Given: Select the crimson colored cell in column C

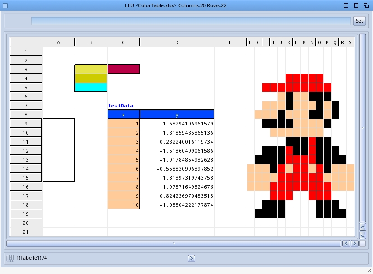Looking at the screenshot, I should [x=124, y=69].
